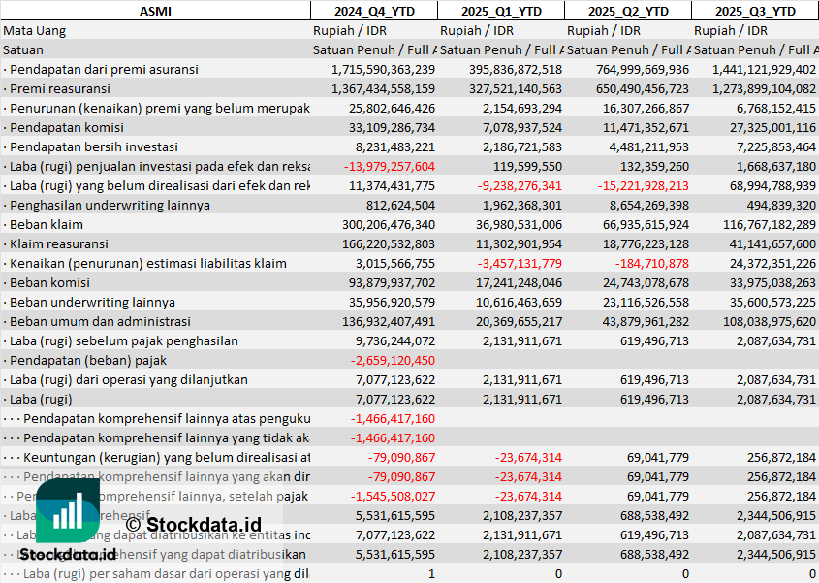Click the 2025_Q3_YTD column header

point(755,11)
